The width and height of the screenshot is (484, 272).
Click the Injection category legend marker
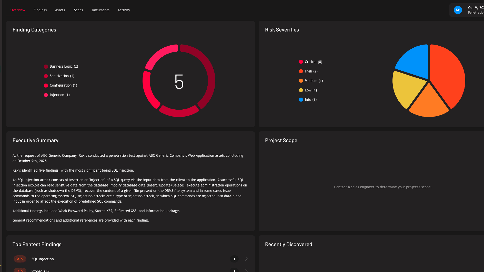point(46,95)
